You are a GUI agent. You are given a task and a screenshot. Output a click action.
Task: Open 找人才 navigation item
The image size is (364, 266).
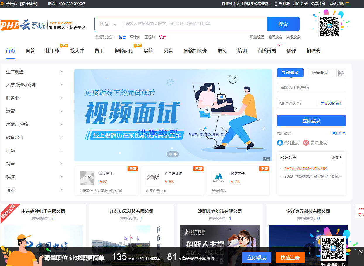coord(77,51)
